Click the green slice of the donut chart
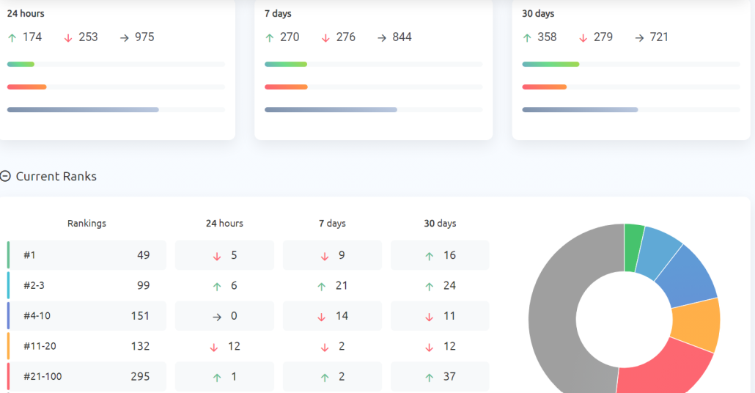 pyautogui.click(x=633, y=248)
